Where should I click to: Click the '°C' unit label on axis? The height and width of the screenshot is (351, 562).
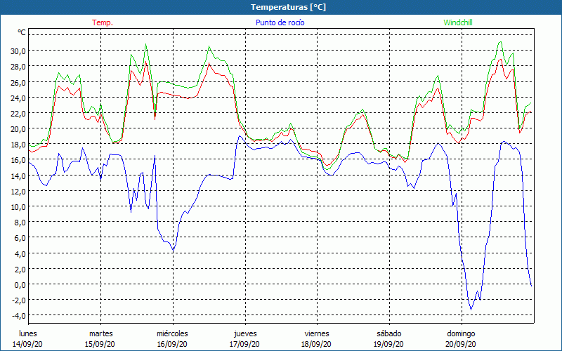(x=22, y=32)
